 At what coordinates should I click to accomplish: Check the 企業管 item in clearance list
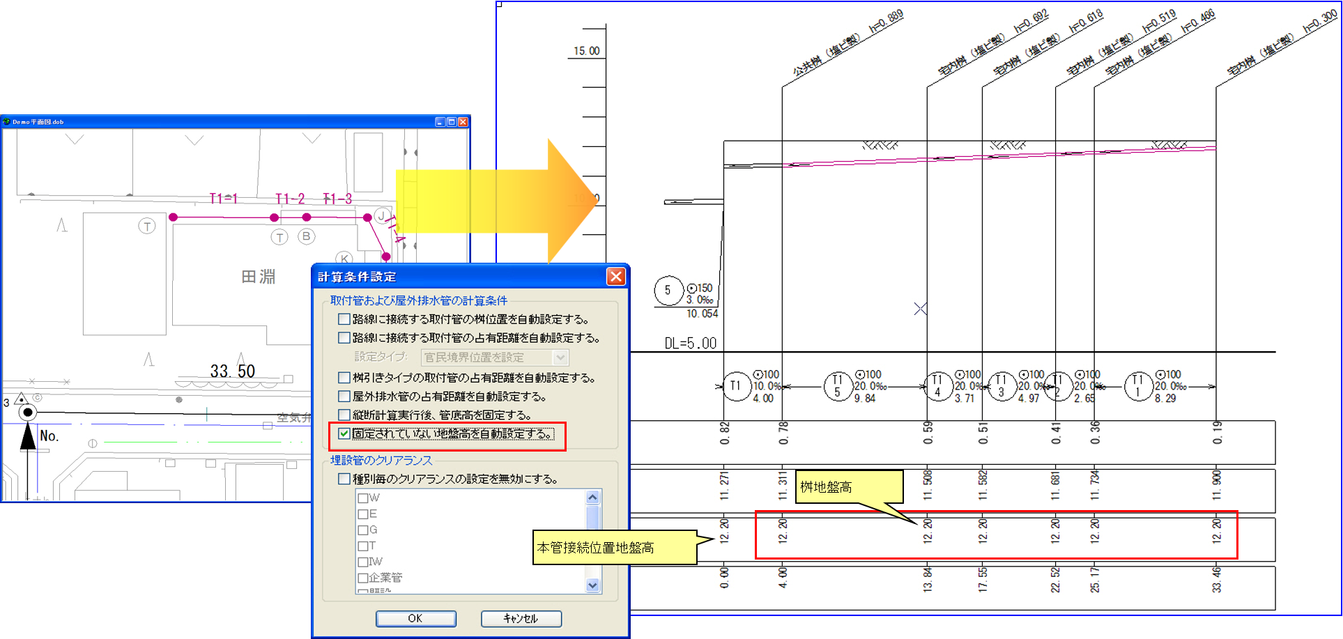363,578
